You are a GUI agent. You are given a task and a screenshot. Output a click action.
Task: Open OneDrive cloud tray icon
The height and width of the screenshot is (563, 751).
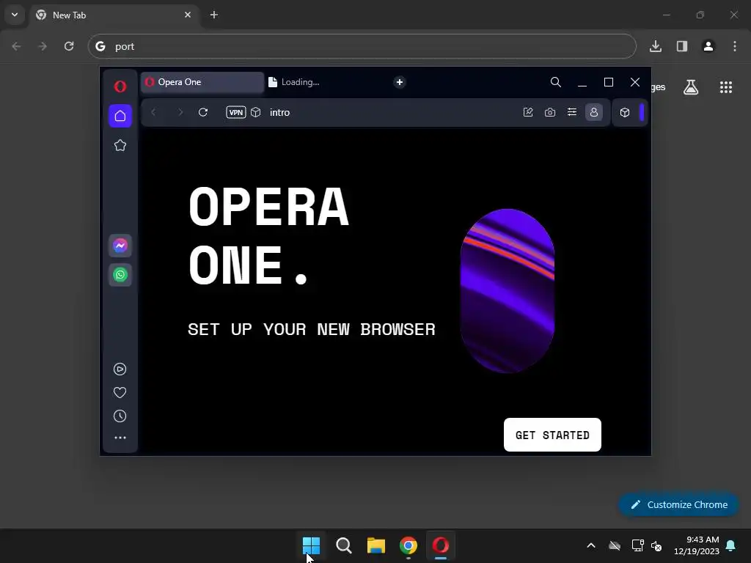[x=615, y=545]
